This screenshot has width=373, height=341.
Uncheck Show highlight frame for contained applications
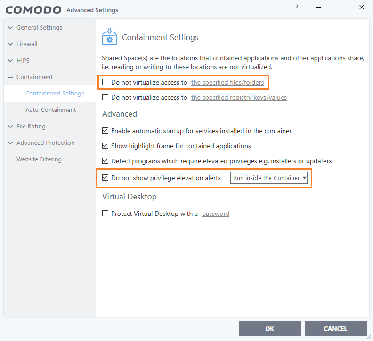point(105,146)
